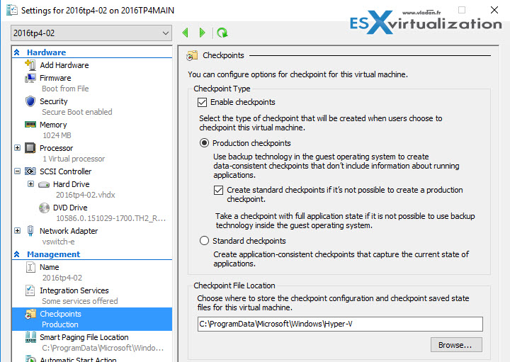Select the Standard checkpoints radio button
This screenshot has height=362, width=510.
tap(204, 241)
